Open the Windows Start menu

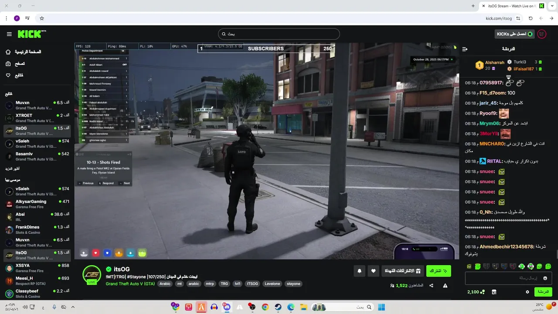[x=381, y=307]
